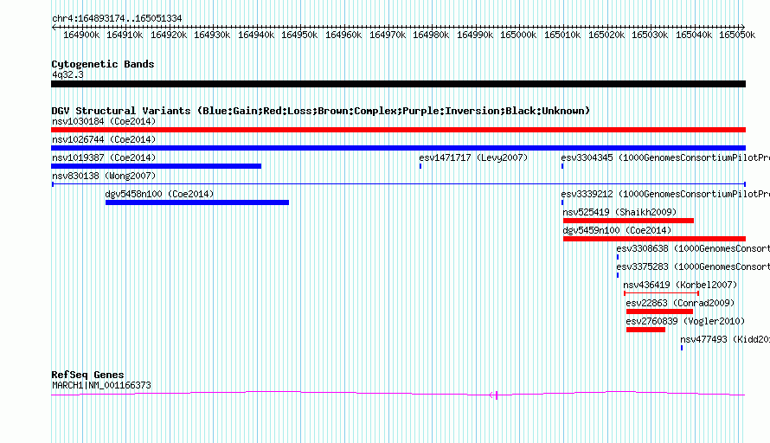Open the esv2760839 (Vogler2010) label
Viewport: 770px width, 443px height.
pyautogui.click(x=685, y=321)
